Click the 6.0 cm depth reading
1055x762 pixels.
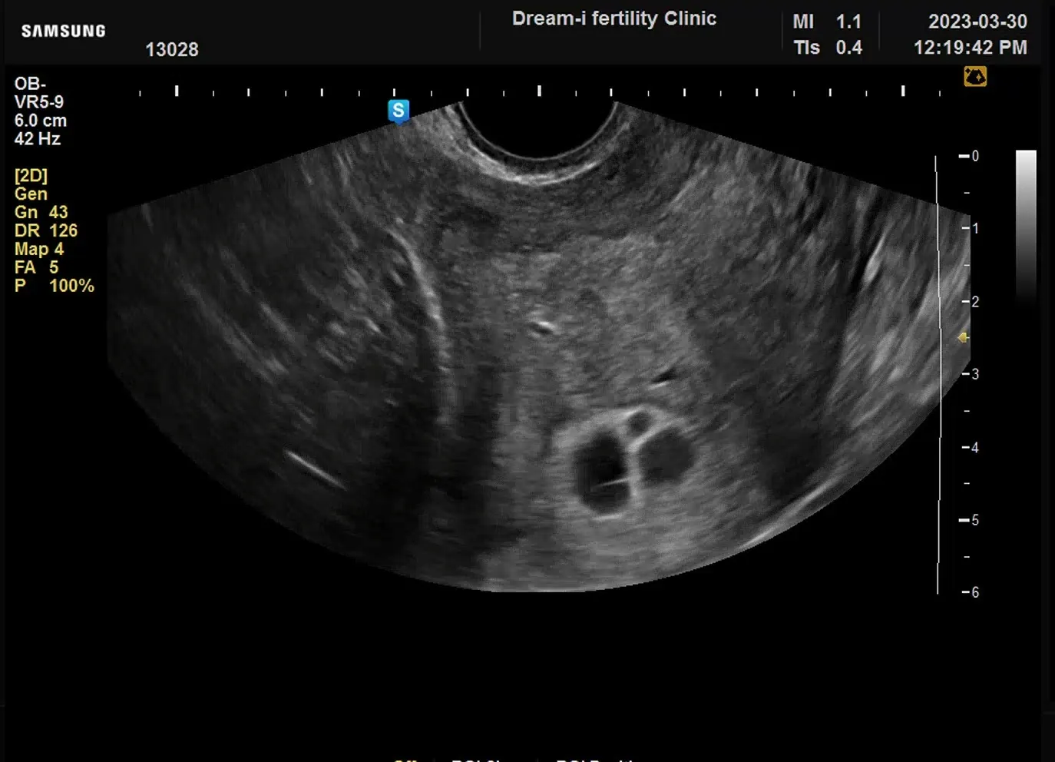tap(41, 121)
